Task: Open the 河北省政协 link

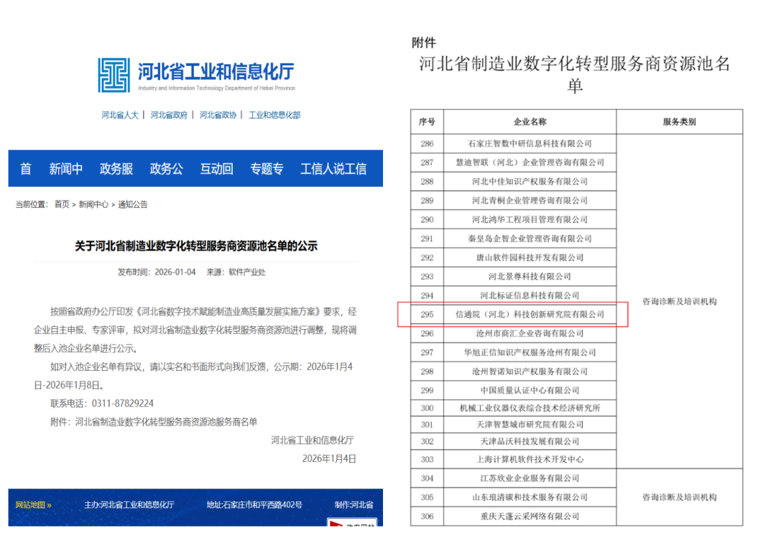Action: 218,115
